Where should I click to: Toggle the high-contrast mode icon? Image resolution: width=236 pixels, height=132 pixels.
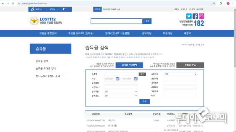point(64,9)
